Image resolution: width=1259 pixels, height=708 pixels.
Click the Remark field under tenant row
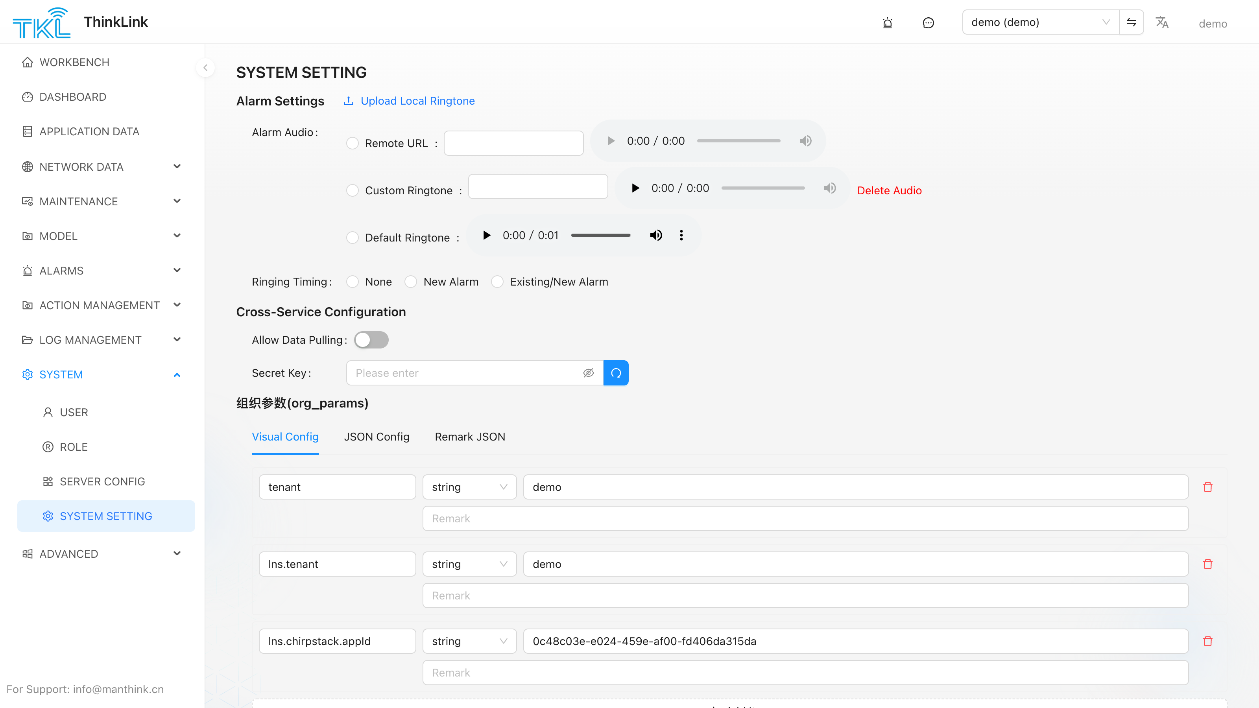[x=805, y=518]
